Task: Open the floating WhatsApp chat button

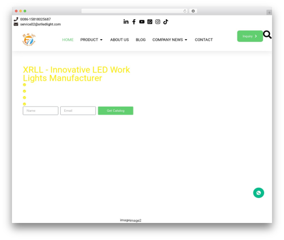Action: [x=258, y=193]
